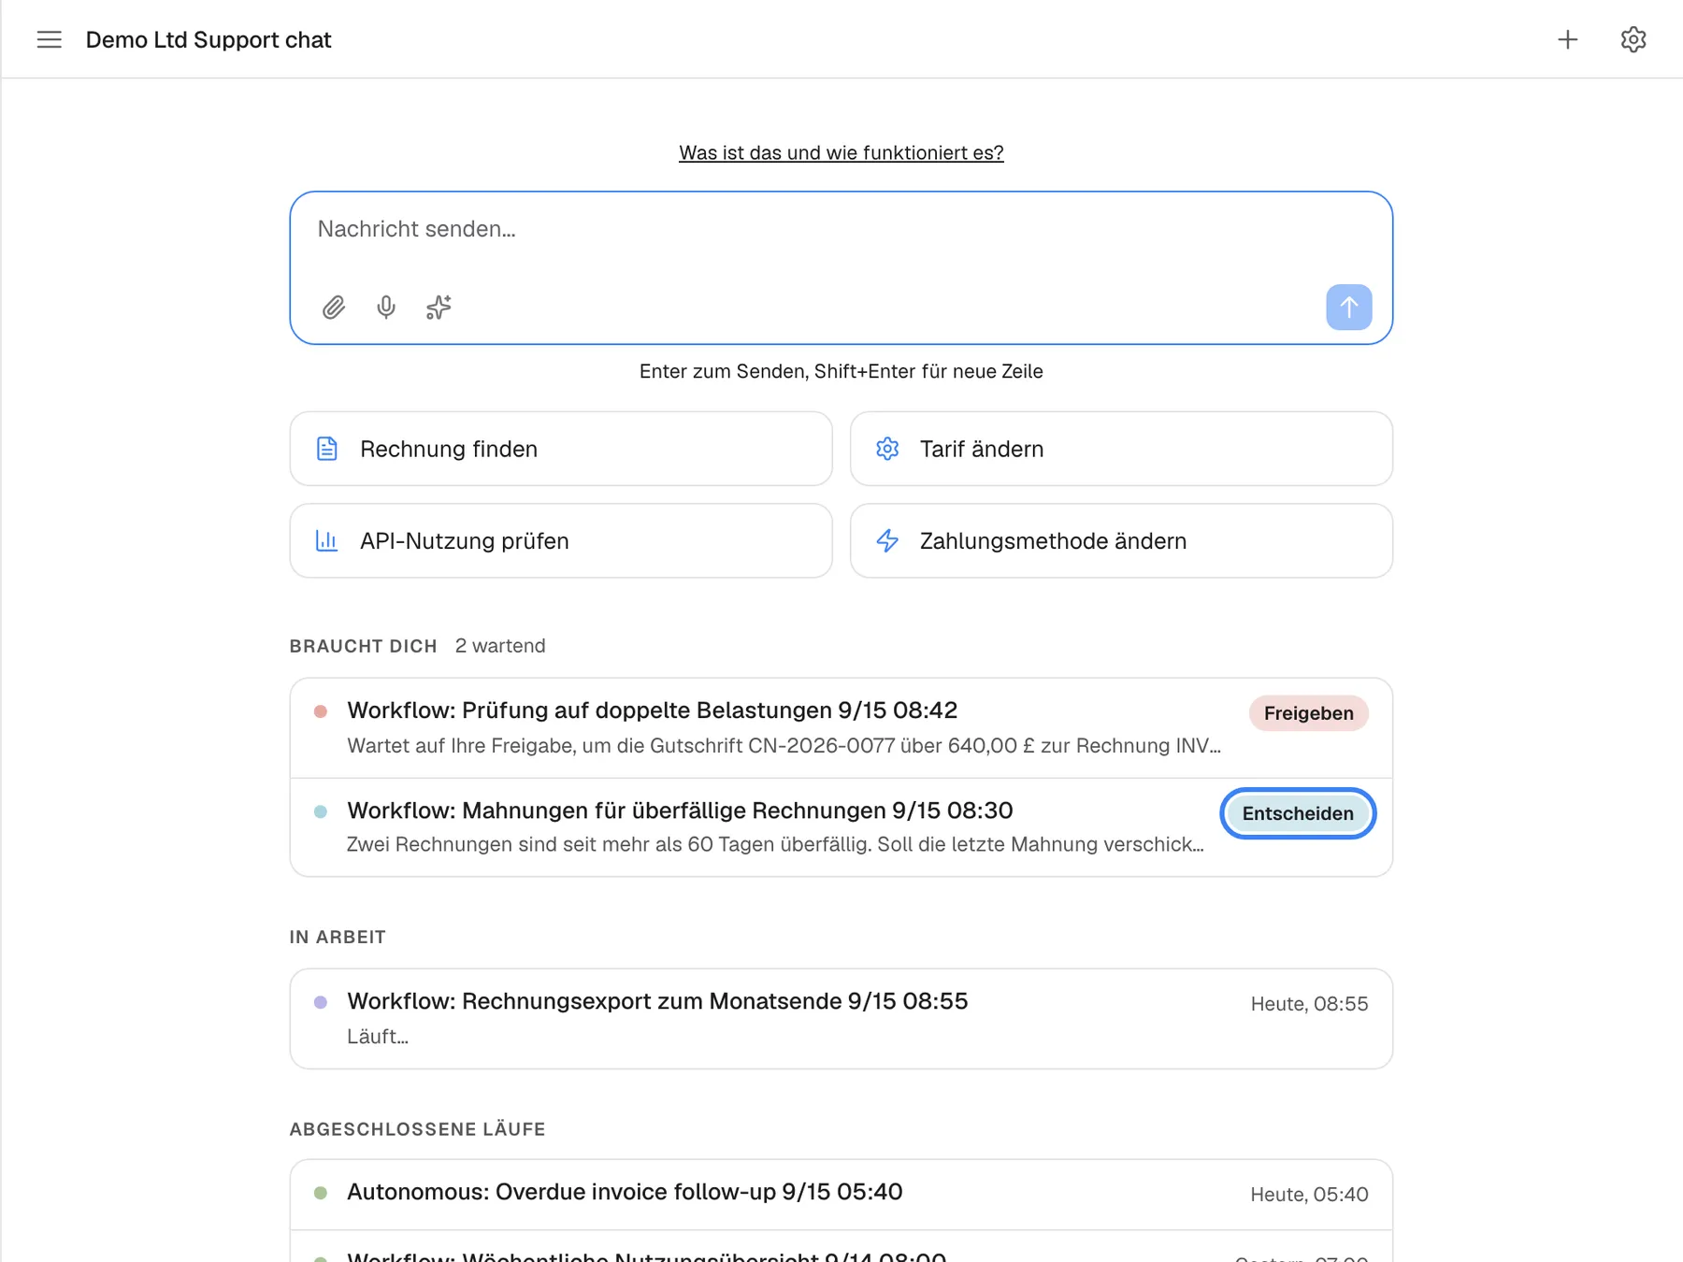Viewport: 1683px width, 1262px height.
Task: Click gear icon on Tarif ändern
Action: [887, 449]
